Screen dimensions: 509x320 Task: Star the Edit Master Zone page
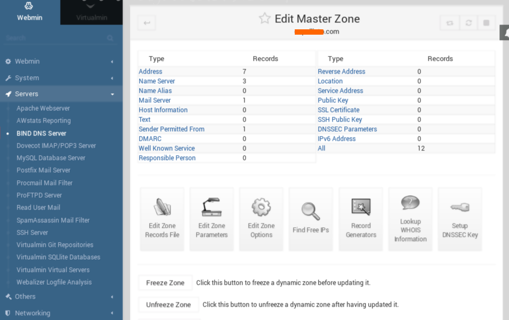click(264, 19)
